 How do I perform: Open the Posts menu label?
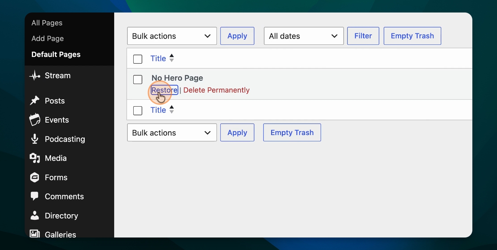click(55, 101)
